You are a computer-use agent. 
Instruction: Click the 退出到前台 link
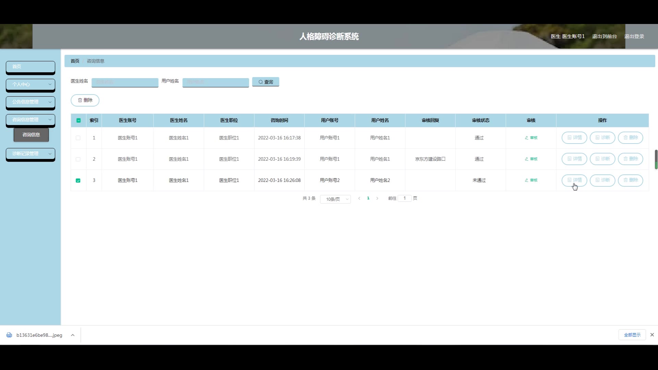pos(604,36)
